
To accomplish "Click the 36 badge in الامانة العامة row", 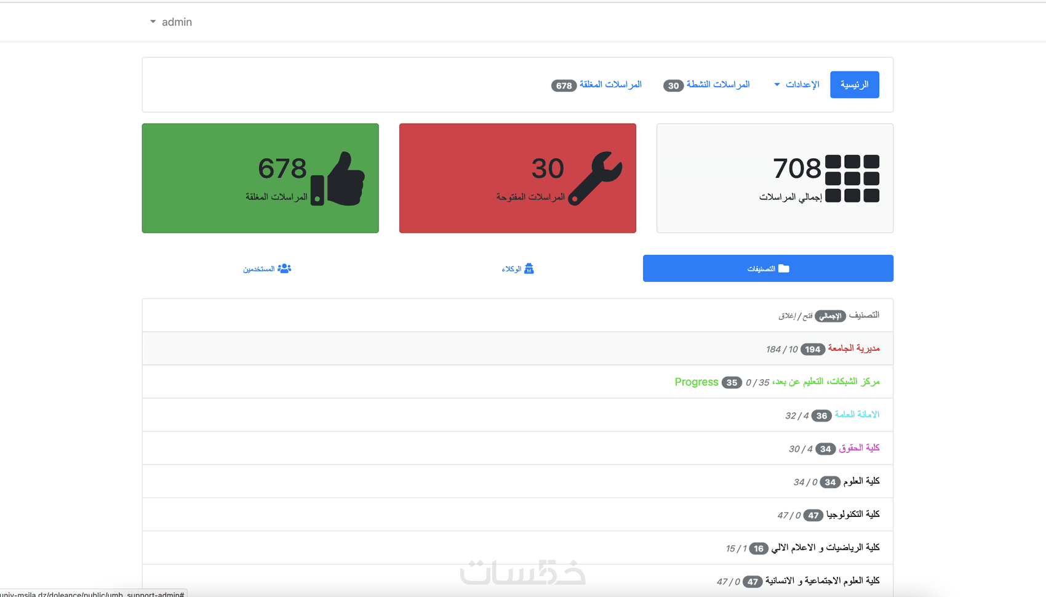I will pyautogui.click(x=821, y=416).
